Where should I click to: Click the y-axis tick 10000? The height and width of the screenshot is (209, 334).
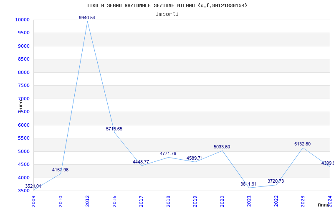22,20
